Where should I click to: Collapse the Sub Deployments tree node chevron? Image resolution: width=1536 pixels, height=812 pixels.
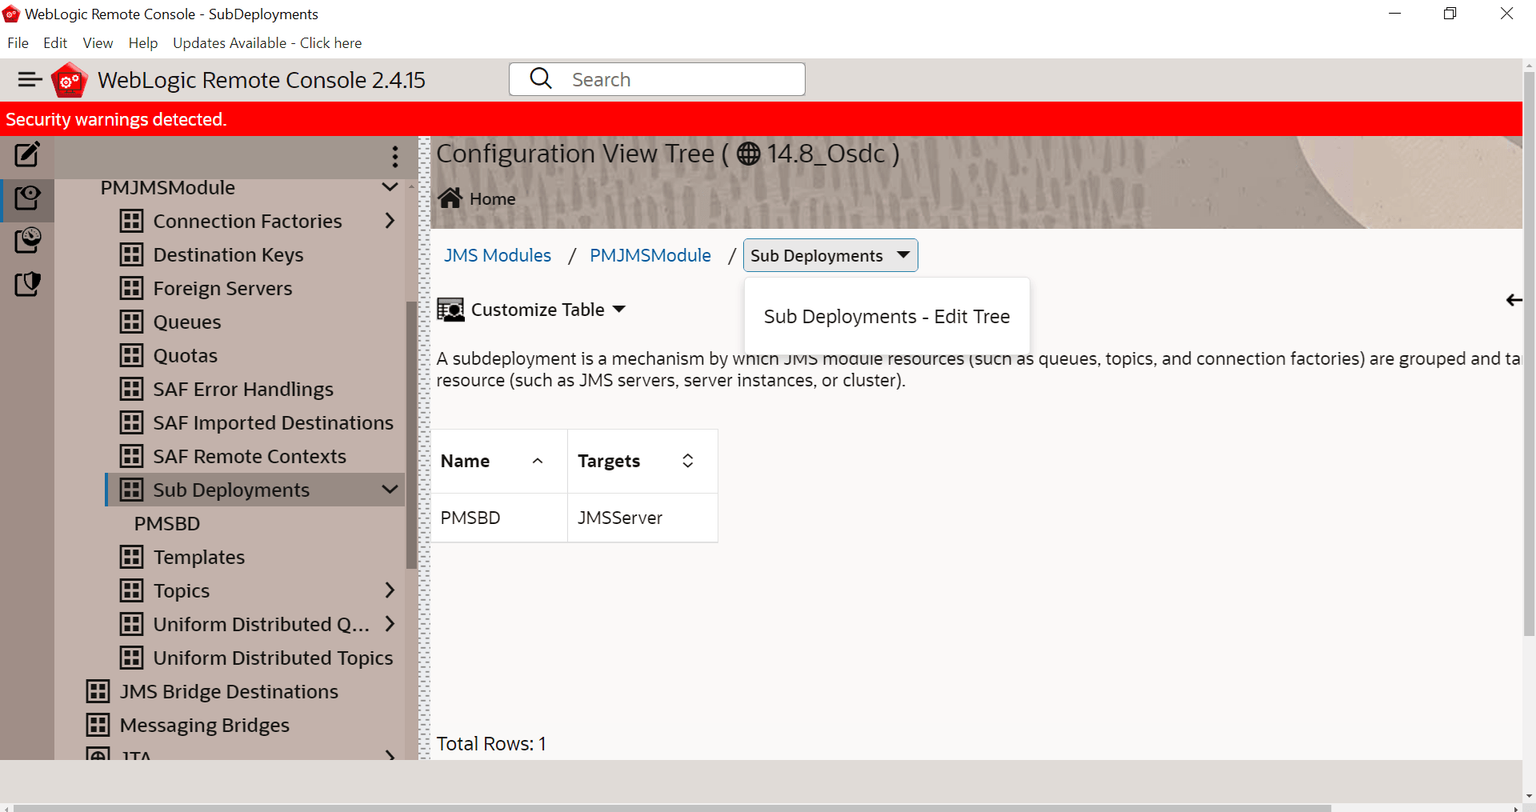point(390,490)
